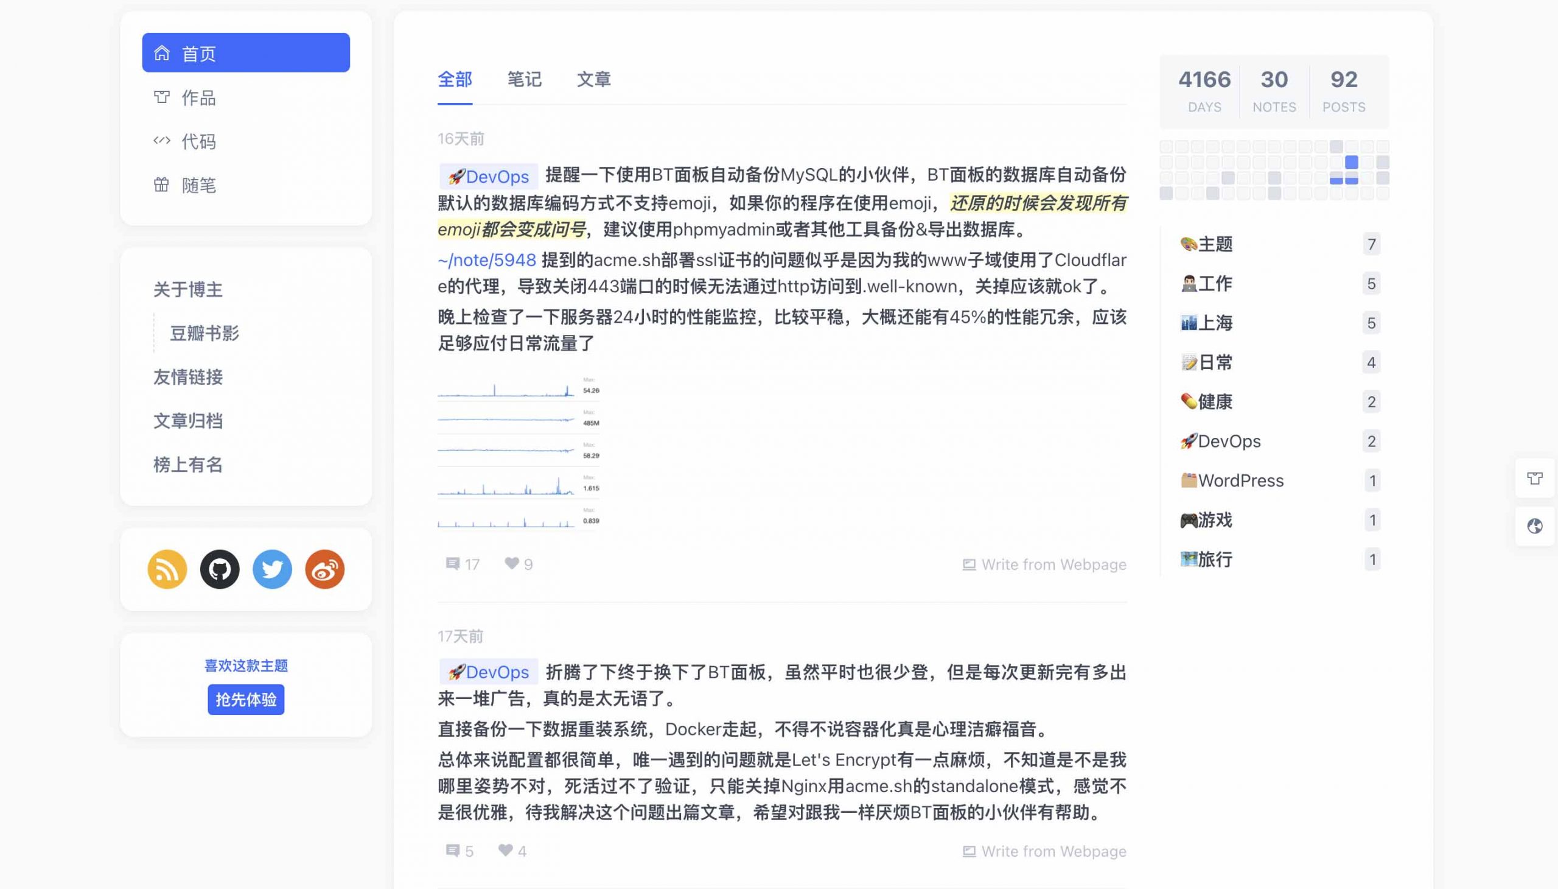This screenshot has height=889, width=1558.
Task: Click the GitHub profile icon
Action: [x=220, y=569]
